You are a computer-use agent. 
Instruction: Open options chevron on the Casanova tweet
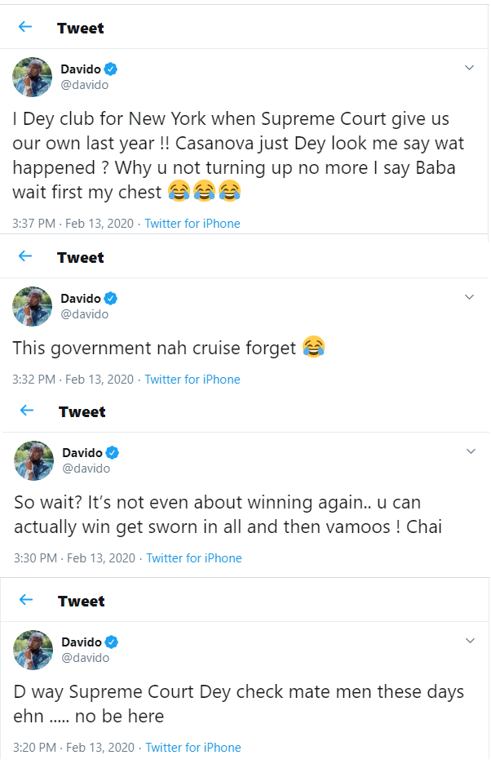pyautogui.click(x=469, y=69)
